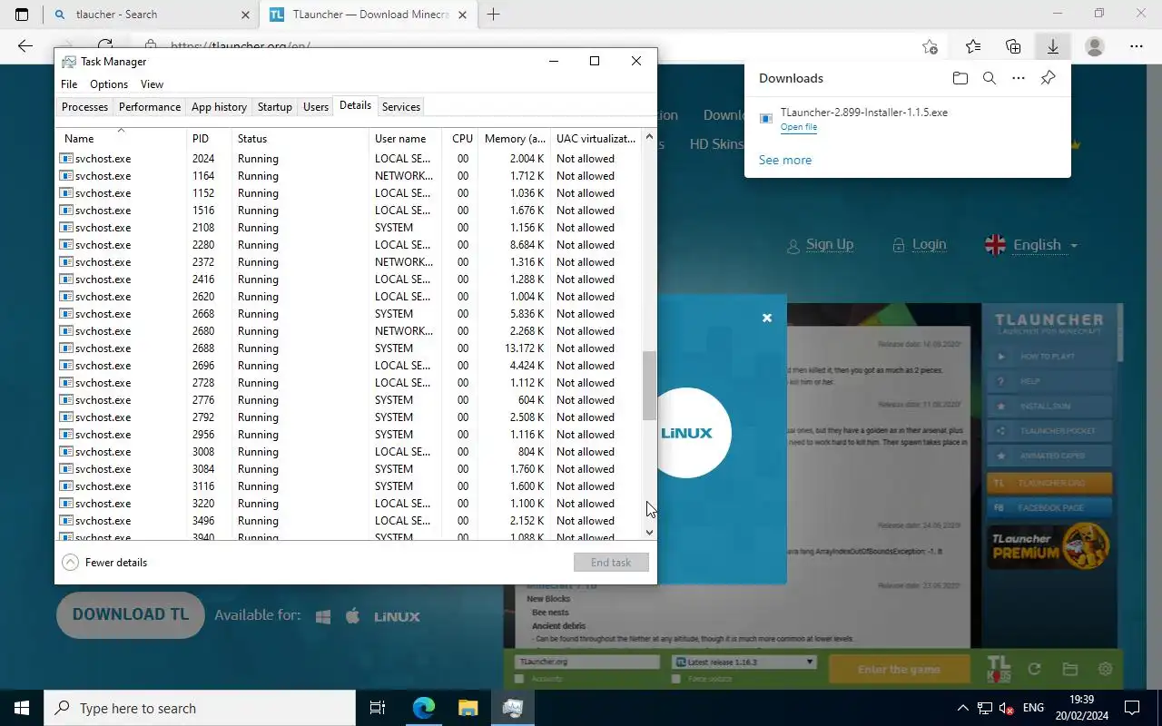Go back in Edge browser
1162x726 pixels.
pos(25,46)
